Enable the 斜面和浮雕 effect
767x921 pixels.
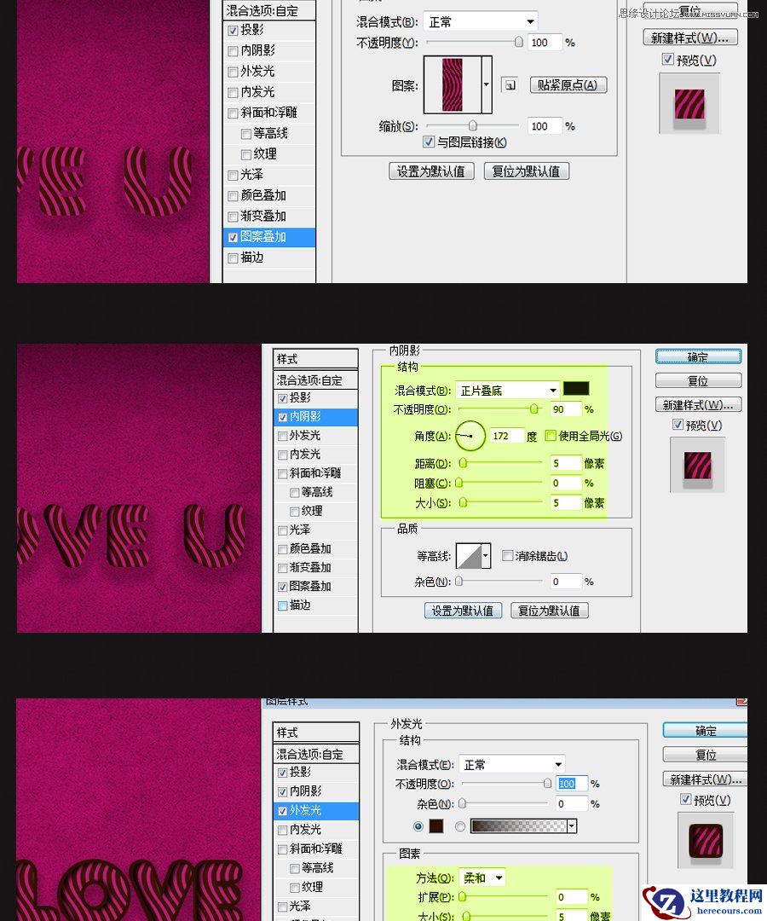pos(282,472)
